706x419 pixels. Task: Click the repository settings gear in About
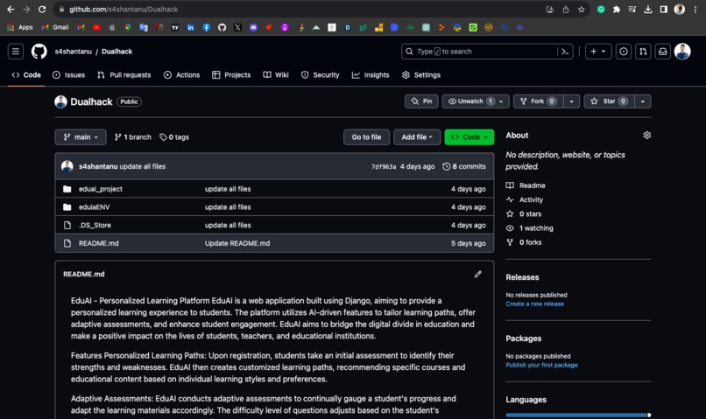tap(647, 136)
